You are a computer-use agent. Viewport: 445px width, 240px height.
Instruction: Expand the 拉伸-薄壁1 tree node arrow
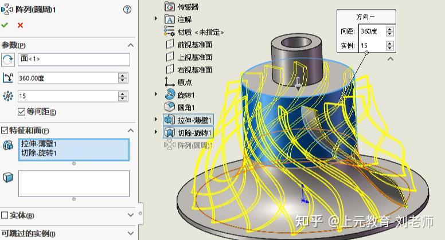[156, 119]
